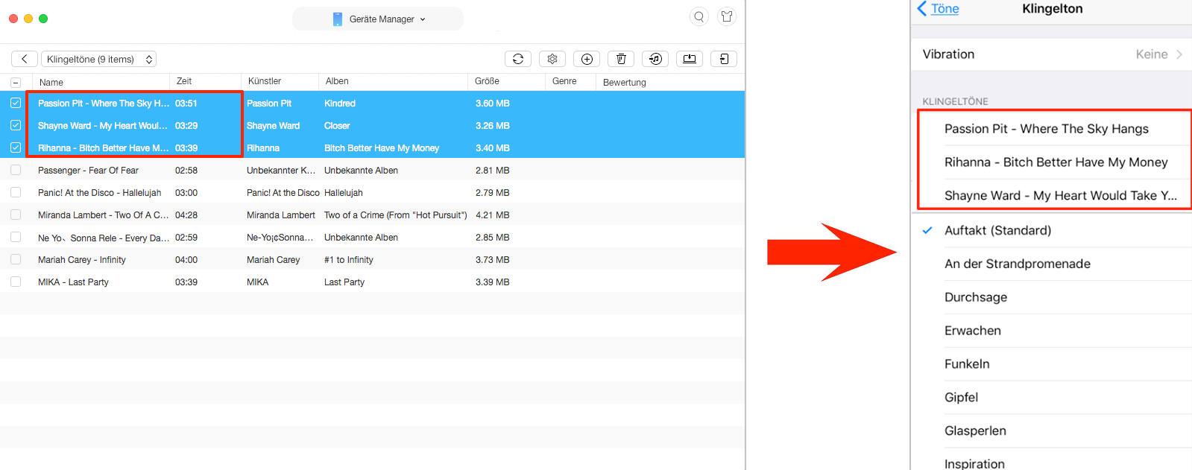Click the send-to-iTunes music note icon
The image size is (1192, 470).
[x=655, y=59]
